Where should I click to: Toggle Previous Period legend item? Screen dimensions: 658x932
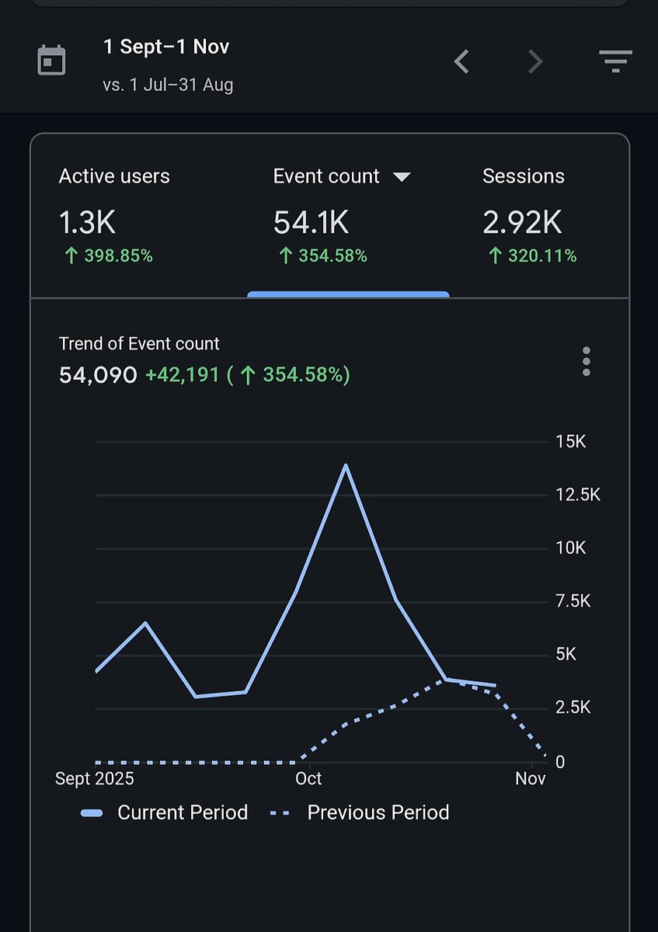[x=360, y=812]
